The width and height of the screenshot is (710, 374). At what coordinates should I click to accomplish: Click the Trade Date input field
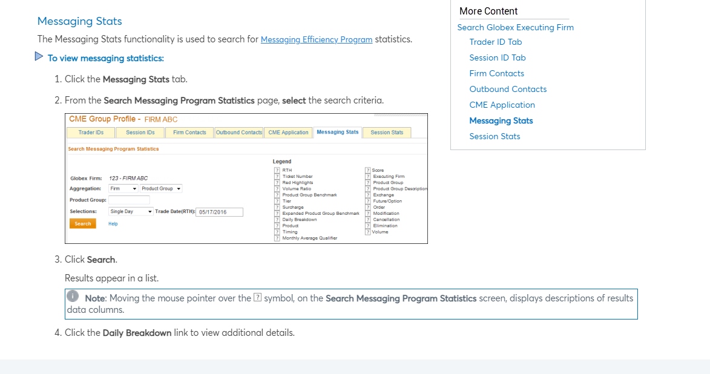click(x=219, y=212)
